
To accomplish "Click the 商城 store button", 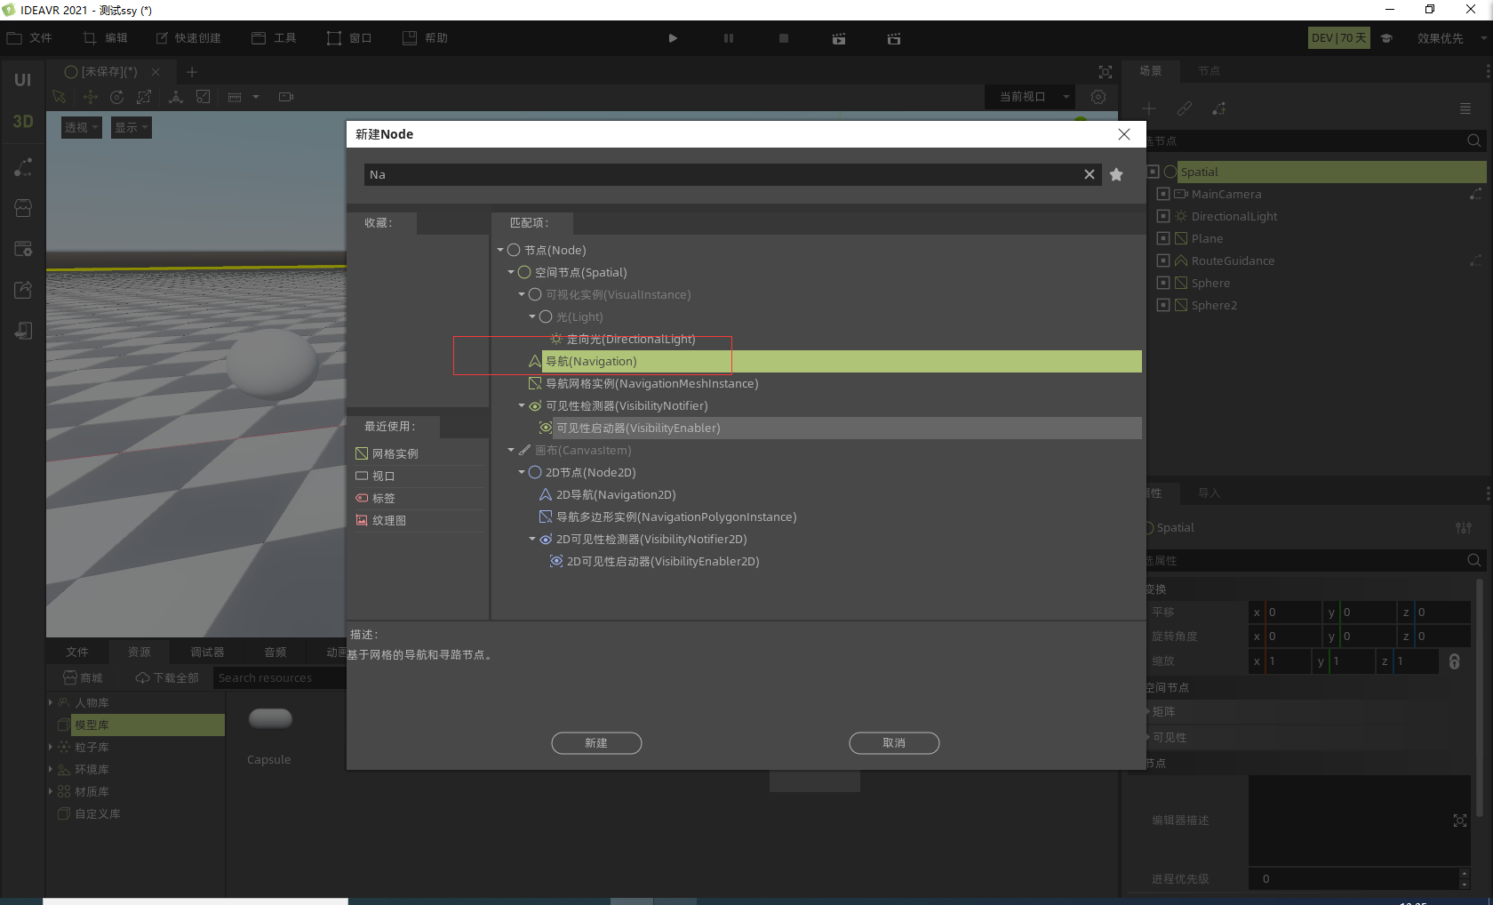I will [83, 677].
